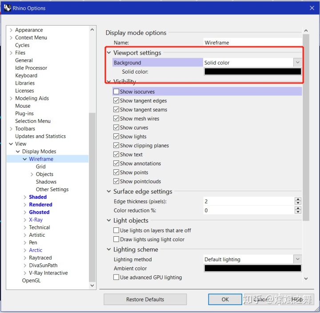Screen dimensions: 320x313
Task: Expand the Modeling Aids tree node
Action: tap(11, 98)
